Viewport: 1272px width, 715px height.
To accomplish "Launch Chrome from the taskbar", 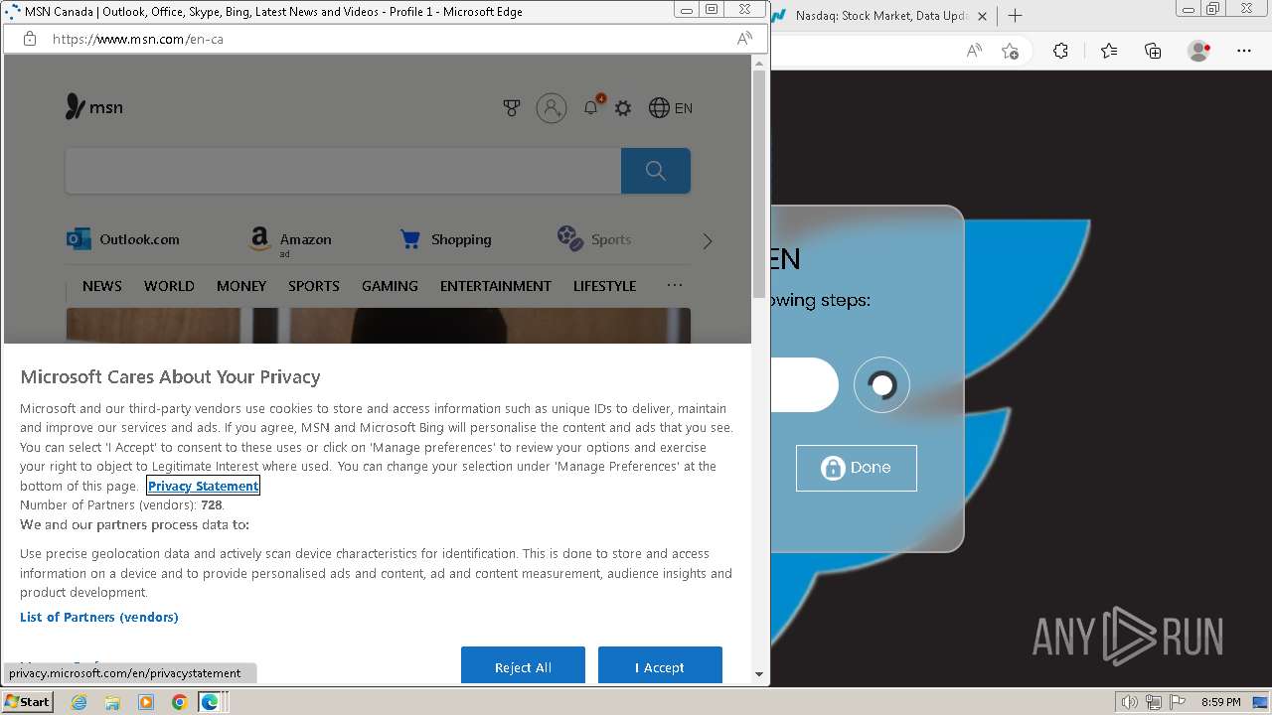I will click(179, 702).
